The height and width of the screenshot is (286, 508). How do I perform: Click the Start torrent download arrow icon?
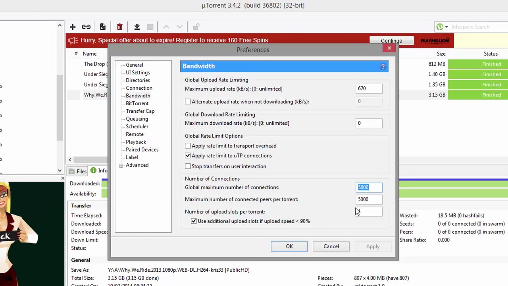point(137,27)
